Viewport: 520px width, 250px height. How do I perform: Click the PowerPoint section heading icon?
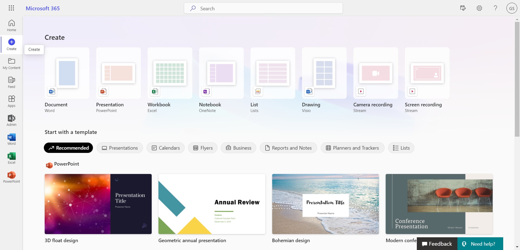click(x=49, y=165)
